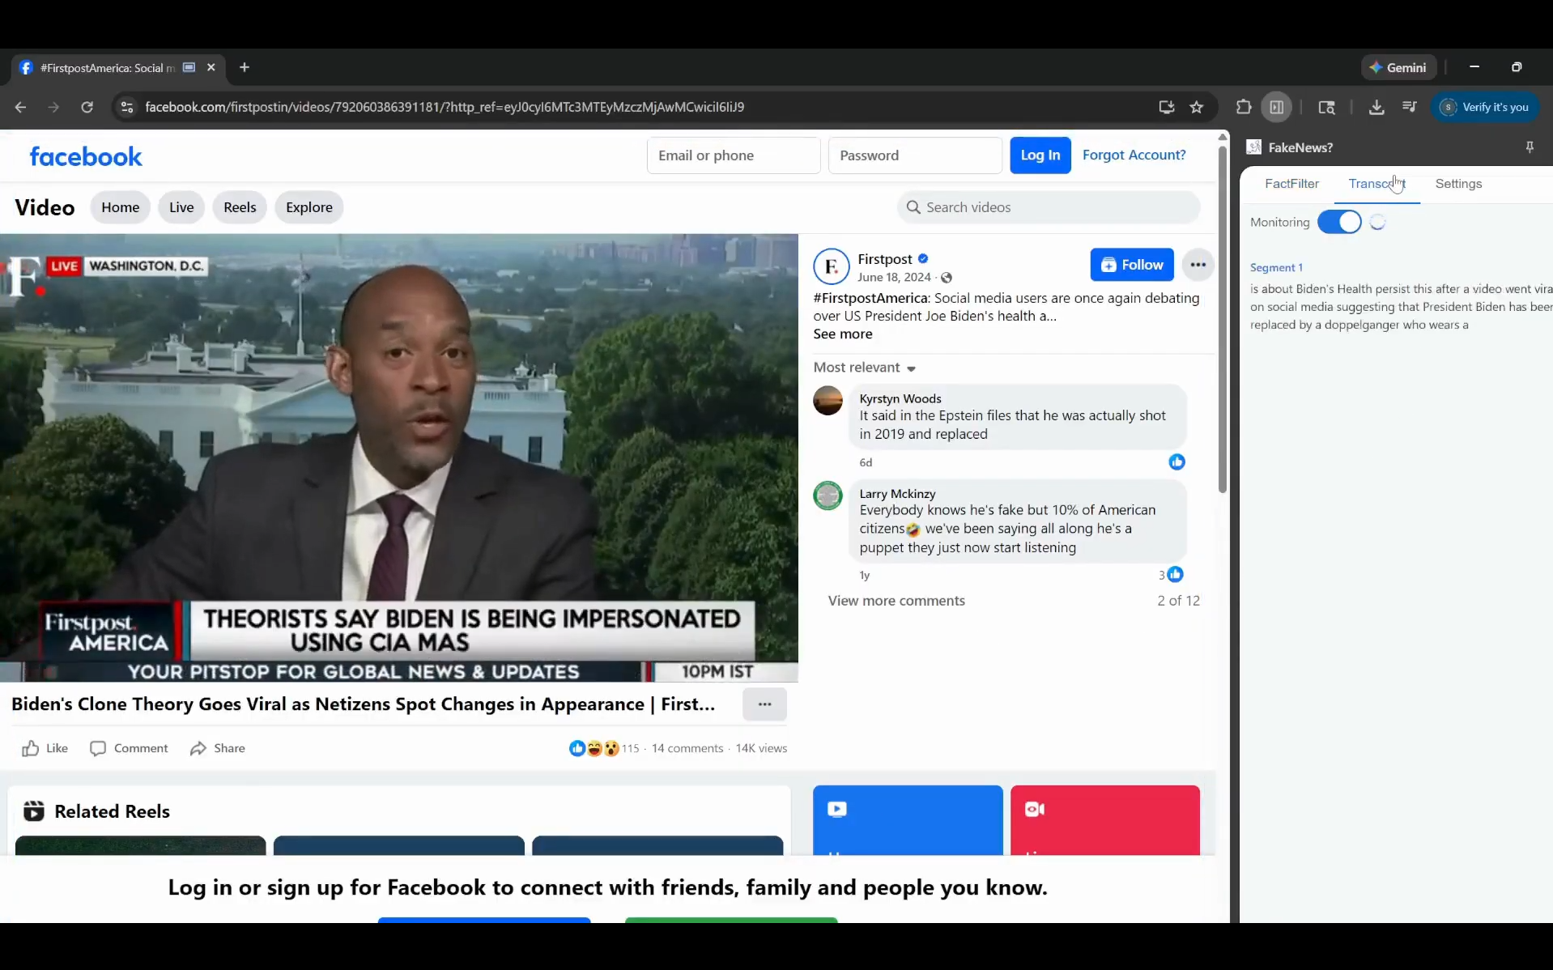
Task: Open Kyrstyn Woods profile picture
Action: 828,401
